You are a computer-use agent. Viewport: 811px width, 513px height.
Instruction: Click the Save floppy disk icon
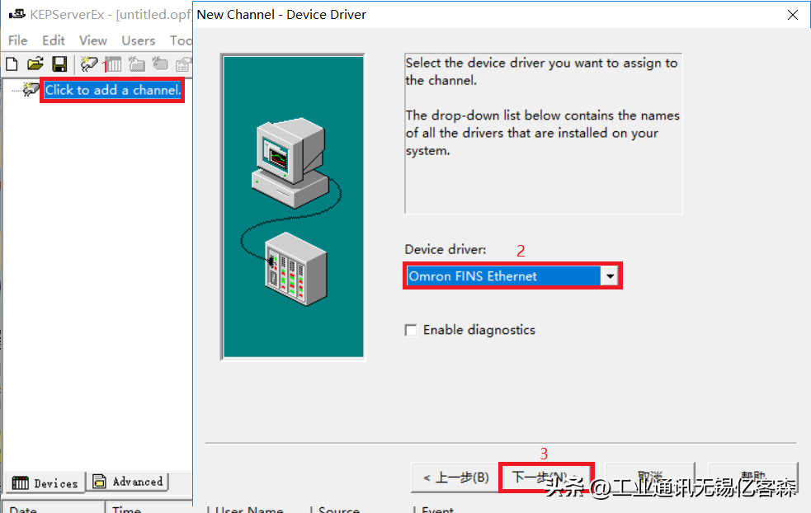click(59, 64)
